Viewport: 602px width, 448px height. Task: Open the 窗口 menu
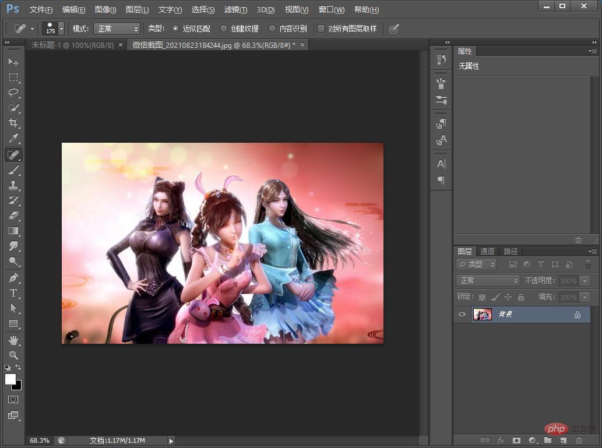pos(332,9)
